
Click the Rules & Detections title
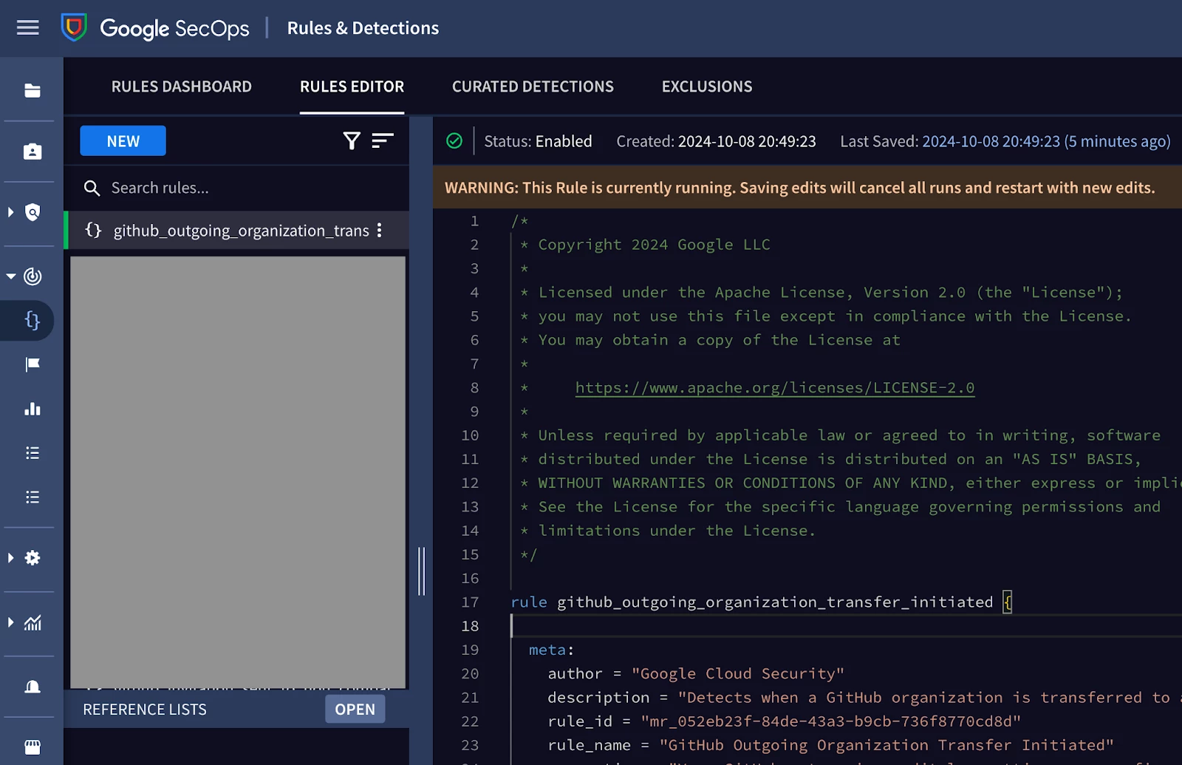pos(363,28)
